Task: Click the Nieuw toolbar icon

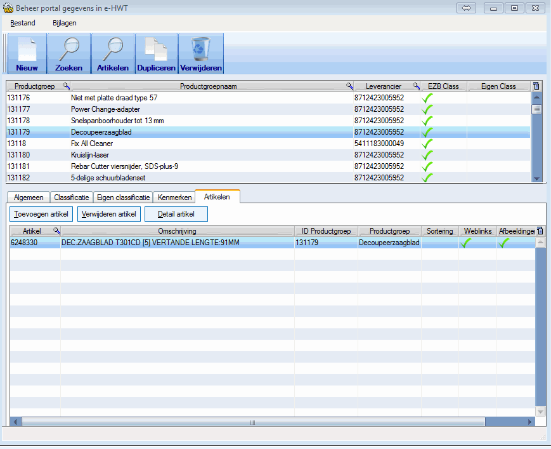Action: [27, 53]
